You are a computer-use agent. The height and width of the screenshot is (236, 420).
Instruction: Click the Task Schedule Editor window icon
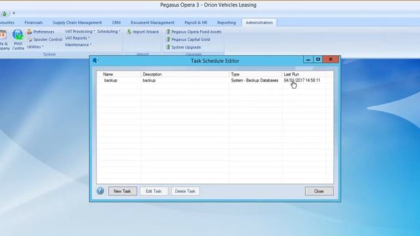(95, 60)
